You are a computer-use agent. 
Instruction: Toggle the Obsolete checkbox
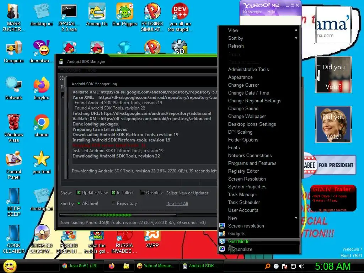click(x=143, y=192)
